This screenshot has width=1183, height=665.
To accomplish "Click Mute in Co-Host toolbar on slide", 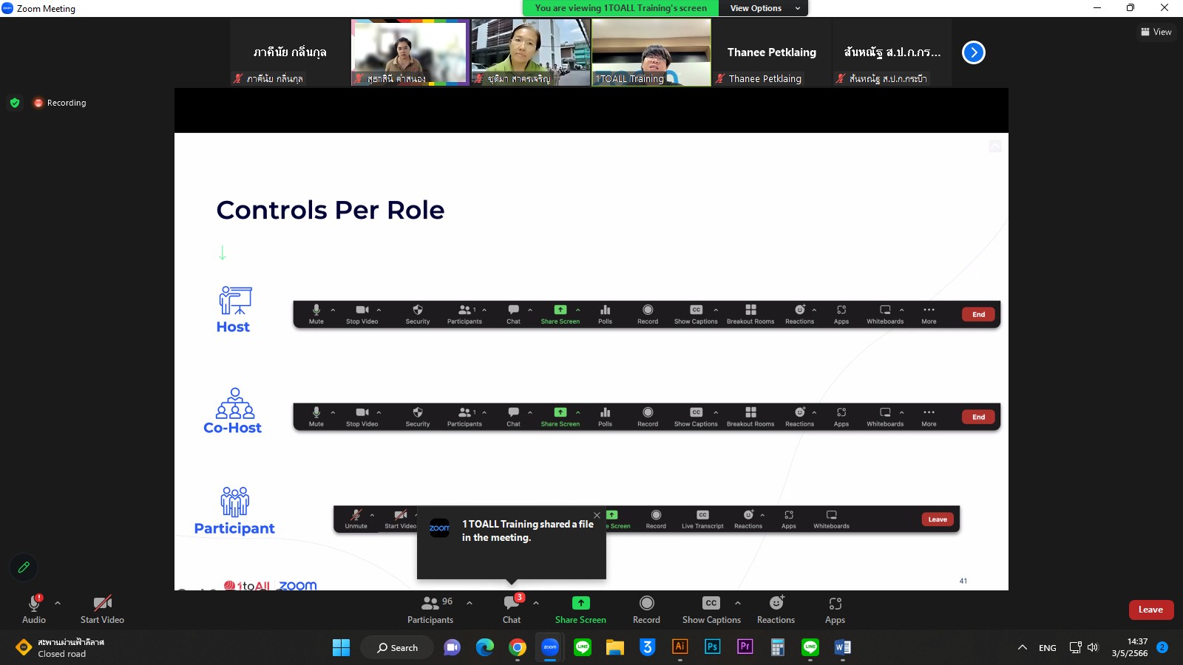I will tap(316, 417).
